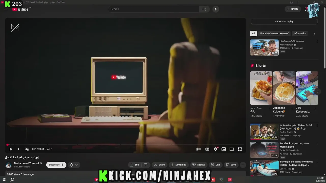Send Thanks to the creator
This screenshot has height=183, width=326.
coord(198,165)
